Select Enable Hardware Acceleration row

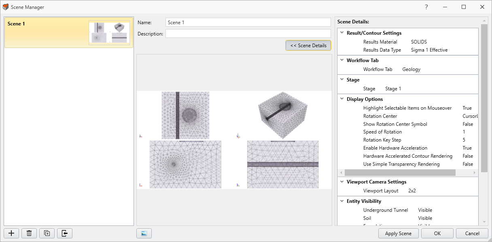408,148
